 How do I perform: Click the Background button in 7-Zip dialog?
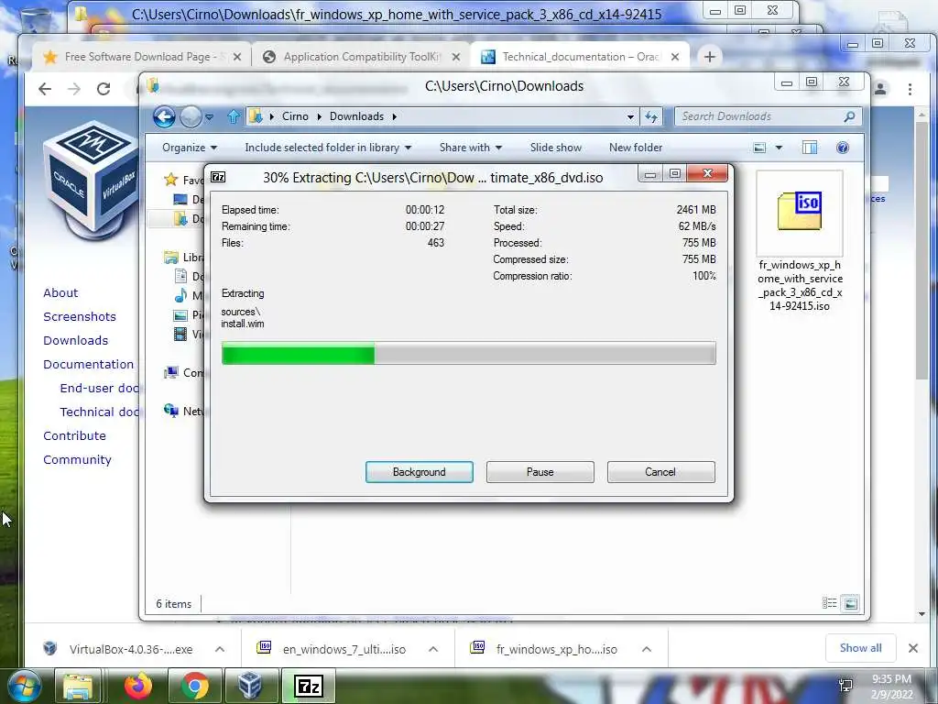[x=419, y=472]
